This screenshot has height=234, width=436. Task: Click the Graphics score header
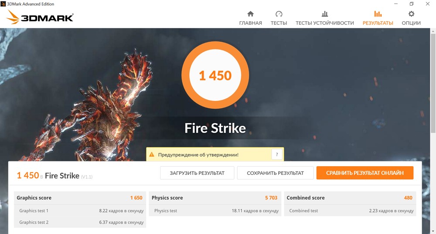(34, 197)
